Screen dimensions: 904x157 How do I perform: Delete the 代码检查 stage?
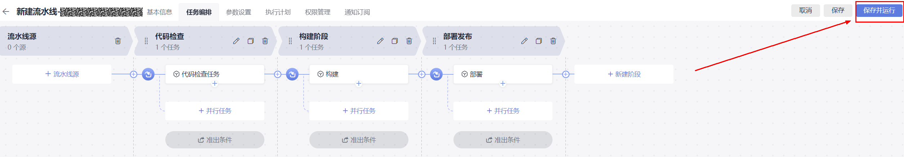[x=265, y=41]
